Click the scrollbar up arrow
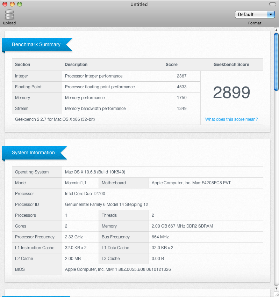This screenshot has height=297, width=279. click(276, 30)
